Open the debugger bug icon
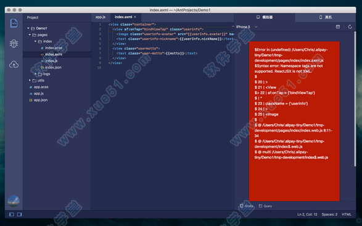 pos(14,43)
